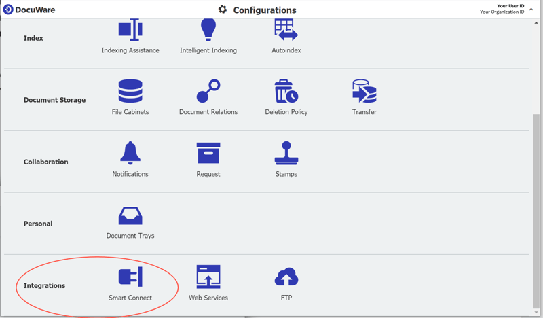The image size is (543, 318).
Task: Expand the user ID menu chevron
Action: tap(531, 9)
